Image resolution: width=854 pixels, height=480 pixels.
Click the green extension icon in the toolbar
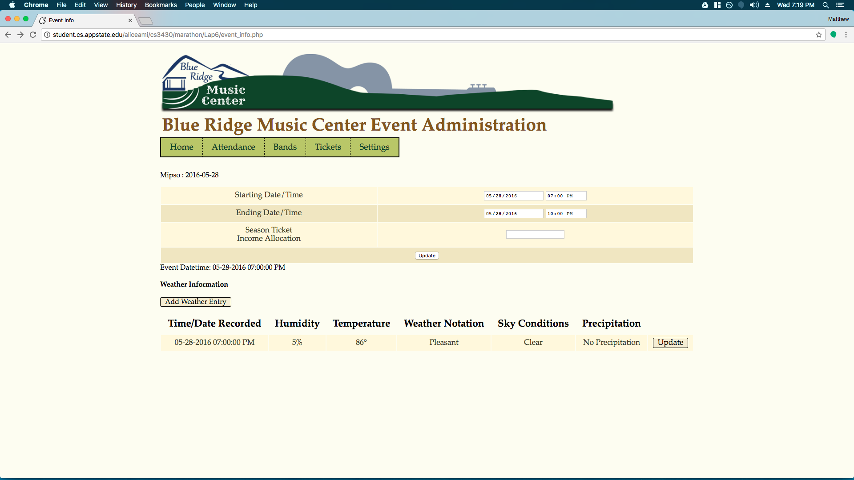point(834,35)
